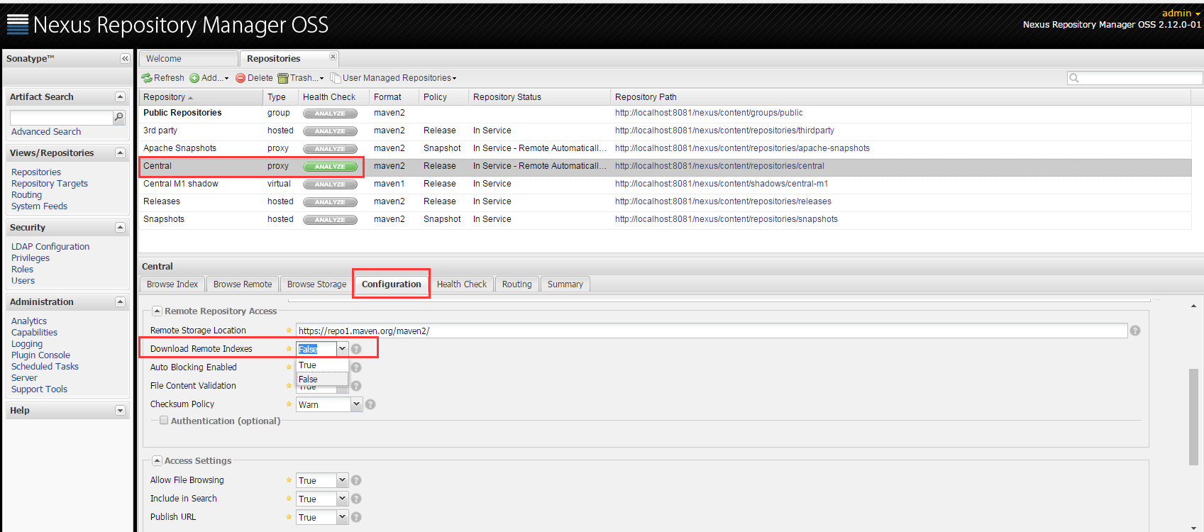The image size is (1204, 532).
Task: Click the Add repository plus icon
Action: coord(194,78)
